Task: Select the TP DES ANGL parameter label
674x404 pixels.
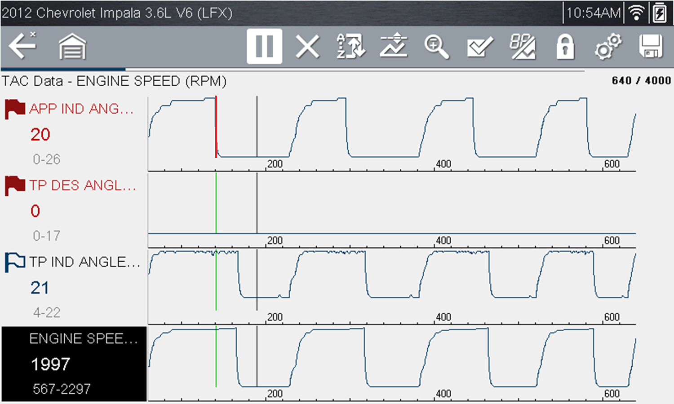Action: tap(83, 185)
